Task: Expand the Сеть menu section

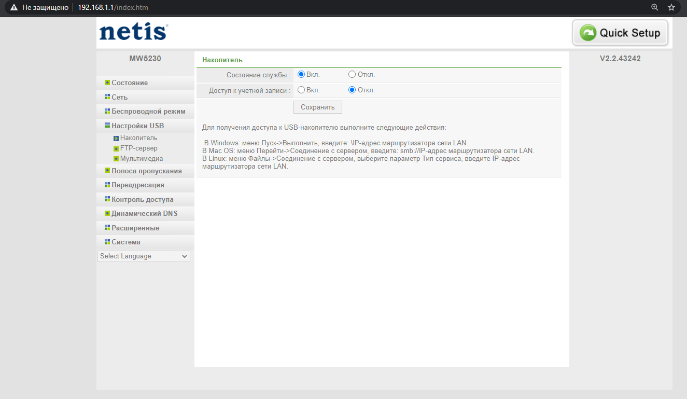Action: (x=119, y=97)
